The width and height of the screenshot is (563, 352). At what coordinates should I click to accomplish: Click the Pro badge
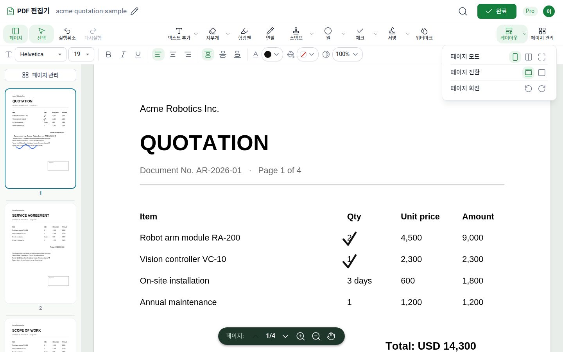tap(530, 11)
